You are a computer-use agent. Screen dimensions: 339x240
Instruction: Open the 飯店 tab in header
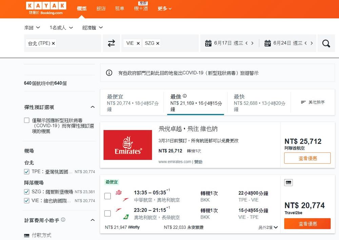tap(101, 8)
